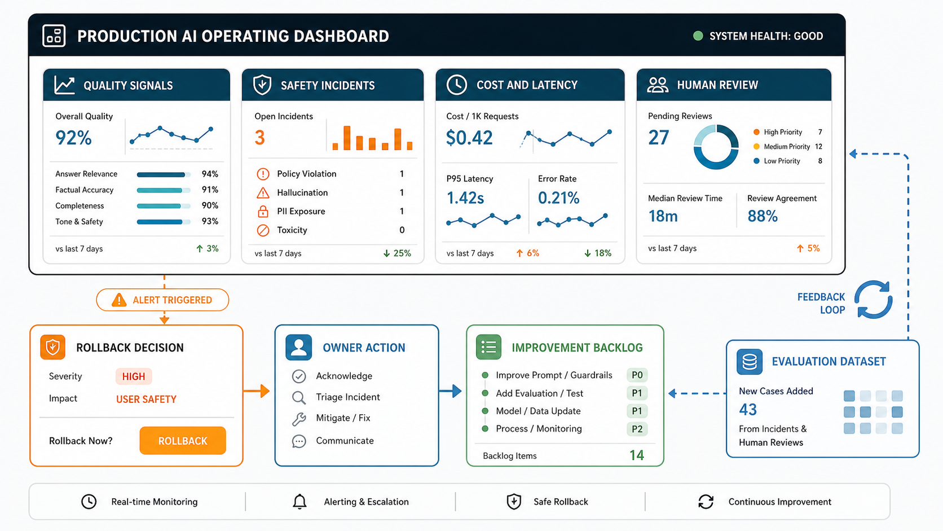Click the 0.21% error rate value
Screen dimensions: 943x531
558,198
